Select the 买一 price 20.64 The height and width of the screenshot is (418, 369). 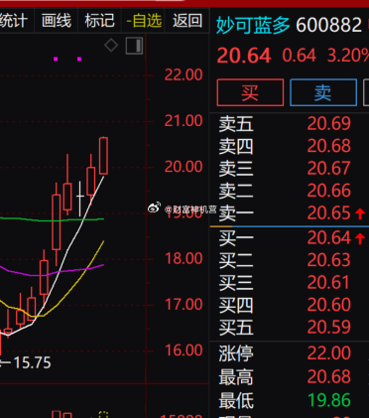click(328, 238)
